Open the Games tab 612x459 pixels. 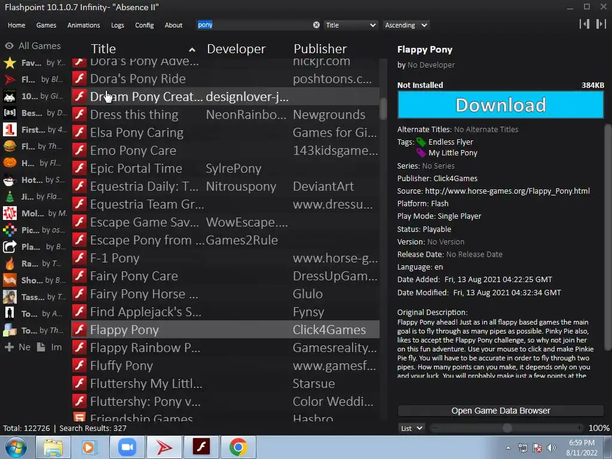tap(46, 25)
